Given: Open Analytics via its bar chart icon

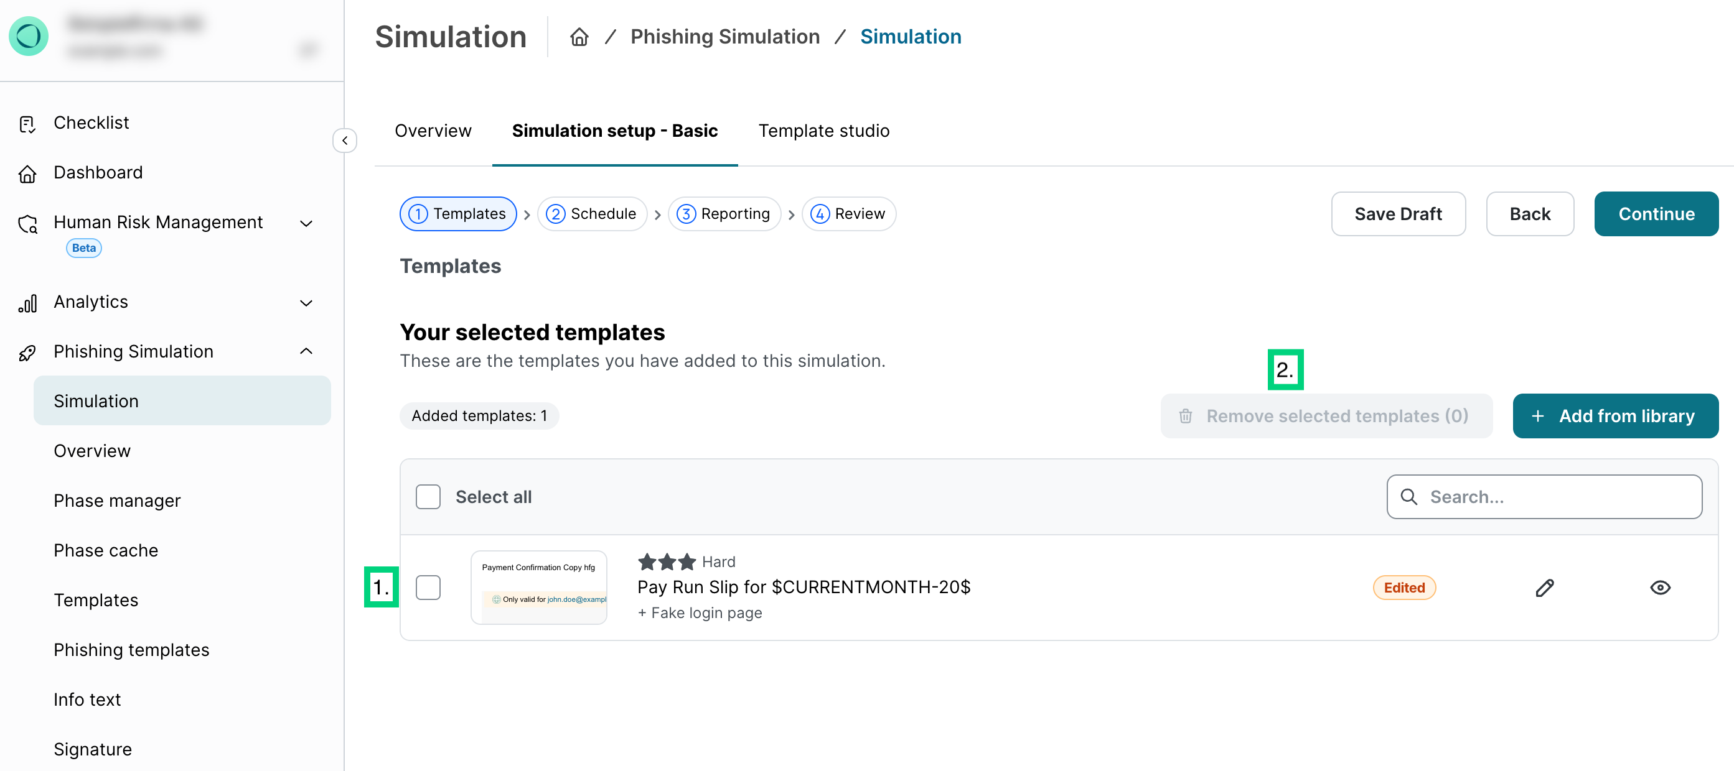Looking at the screenshot, I should coord(27,302).
